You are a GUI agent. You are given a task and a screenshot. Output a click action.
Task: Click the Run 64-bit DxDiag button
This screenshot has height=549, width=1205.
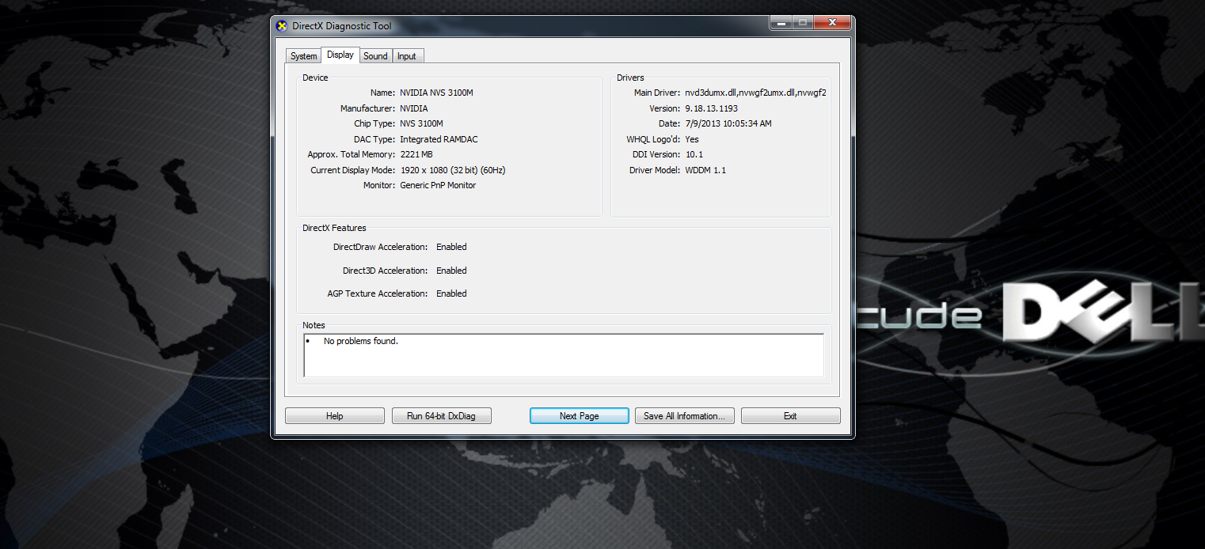(x=442, y=416)
